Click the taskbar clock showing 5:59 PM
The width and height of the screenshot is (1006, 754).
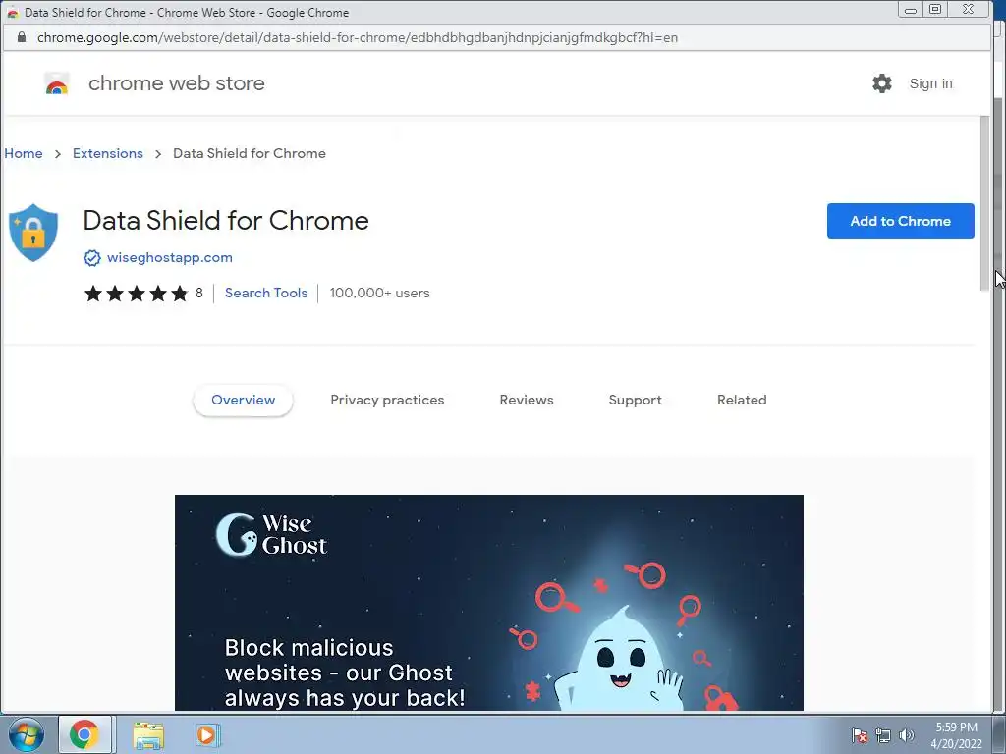pyautogui.click(x=956, y=735)
